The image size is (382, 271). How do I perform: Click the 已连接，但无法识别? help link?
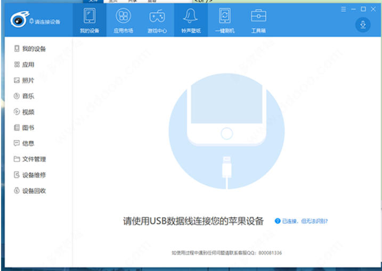[305, 221]
